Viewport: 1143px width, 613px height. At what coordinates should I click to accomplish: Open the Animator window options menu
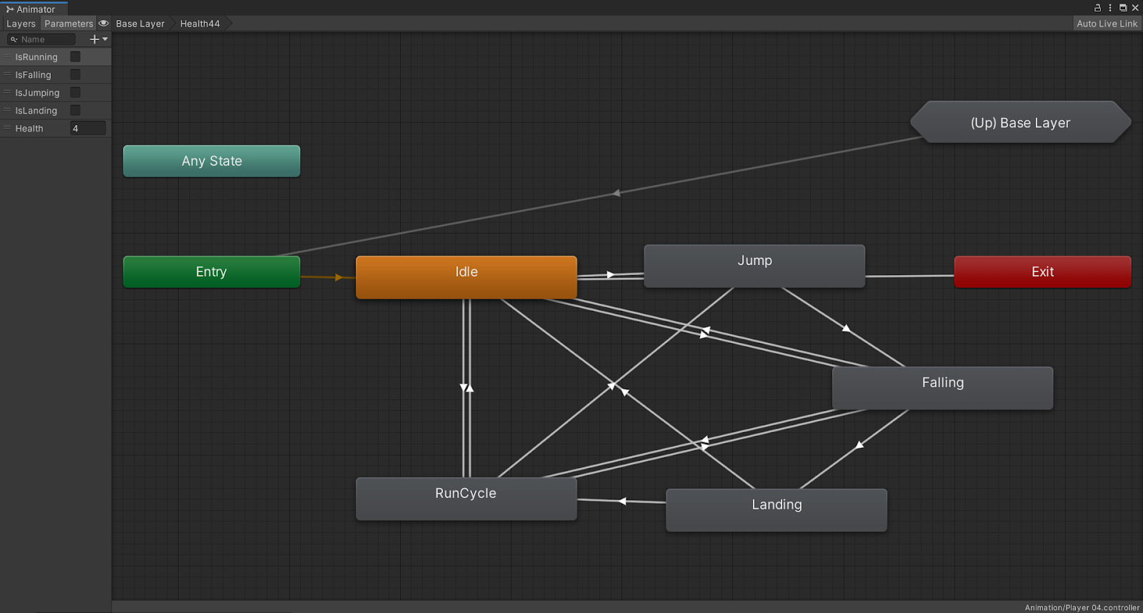point(1110,8)
